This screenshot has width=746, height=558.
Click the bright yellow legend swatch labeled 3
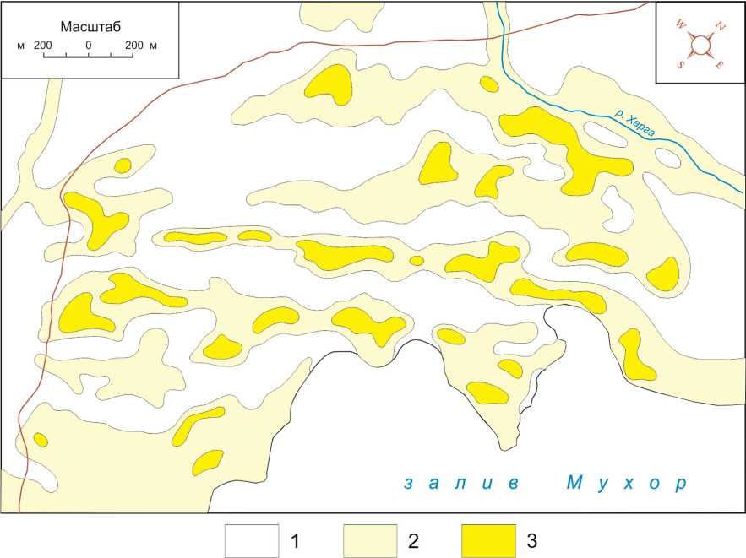coord(488,541)
